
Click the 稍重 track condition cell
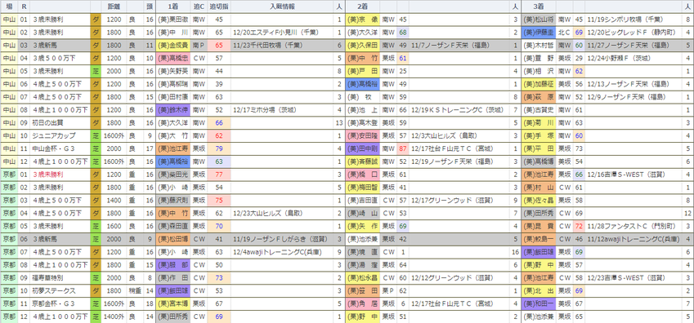click(135, 290)
